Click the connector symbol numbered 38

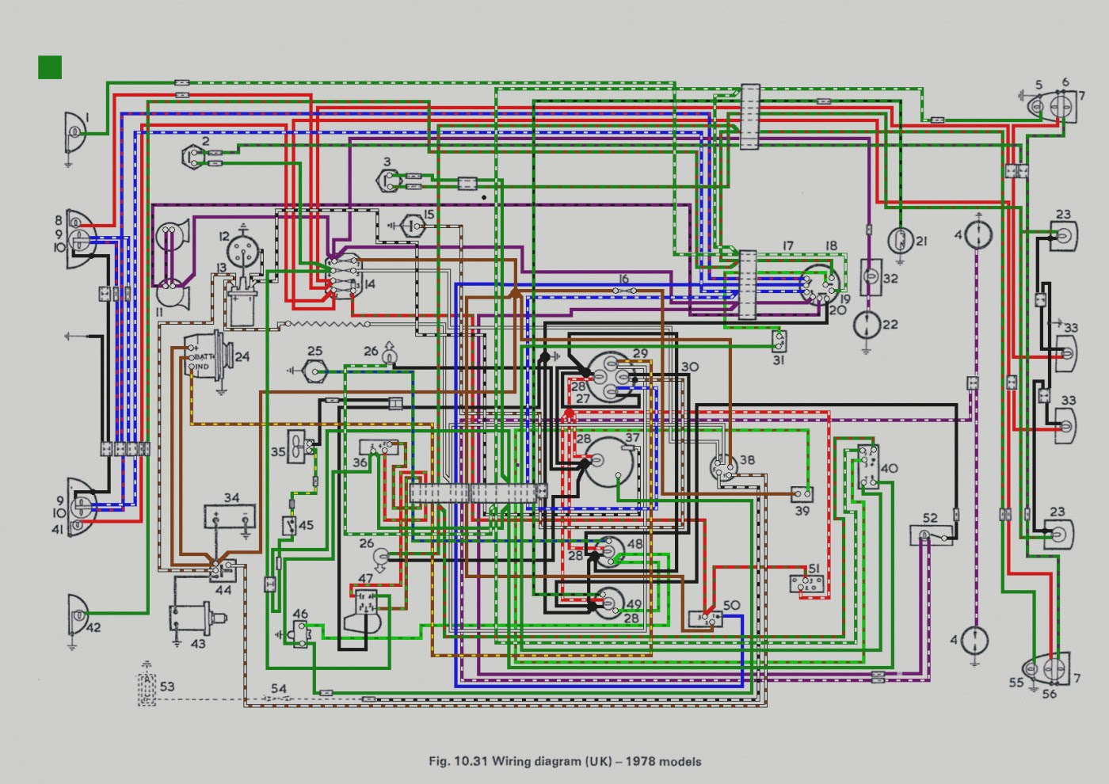point(724,468)
